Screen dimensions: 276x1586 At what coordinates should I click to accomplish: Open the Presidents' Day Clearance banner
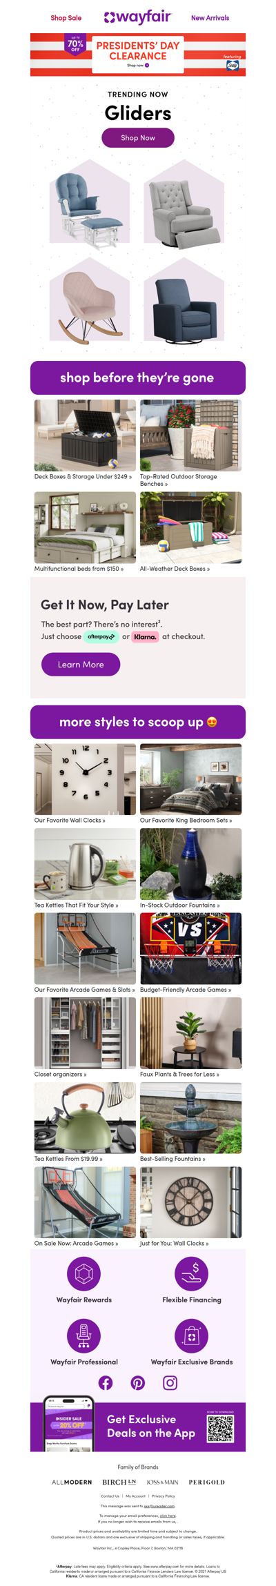point(138,55)
